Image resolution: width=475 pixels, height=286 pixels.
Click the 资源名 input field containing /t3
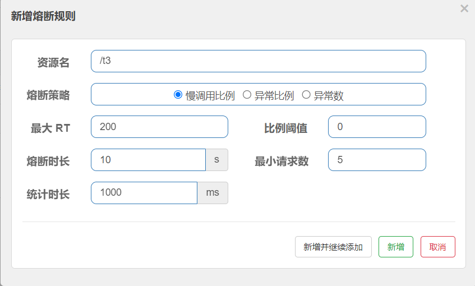point(258,61)
